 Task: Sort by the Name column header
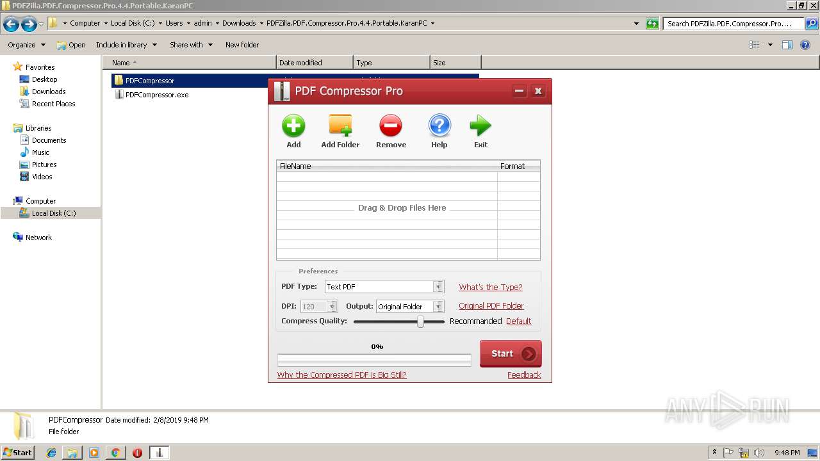(190, 63)
